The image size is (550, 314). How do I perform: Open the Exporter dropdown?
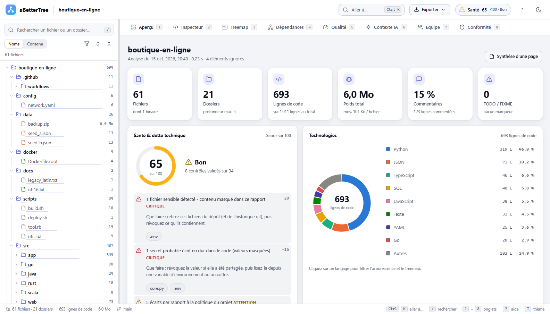click(430, 10)
